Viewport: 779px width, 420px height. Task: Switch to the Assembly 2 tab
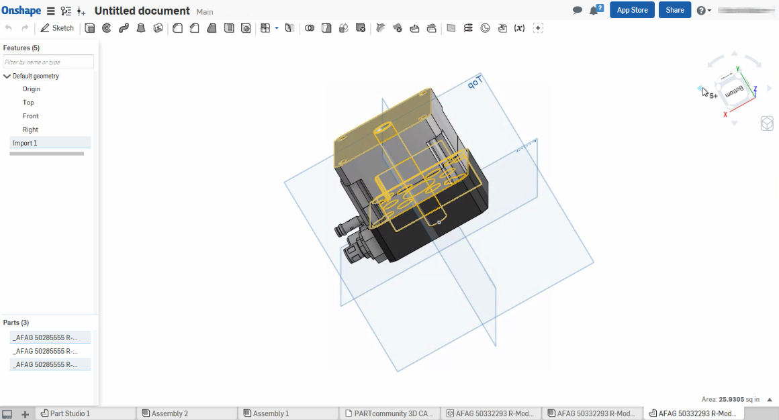coord(169,413)
